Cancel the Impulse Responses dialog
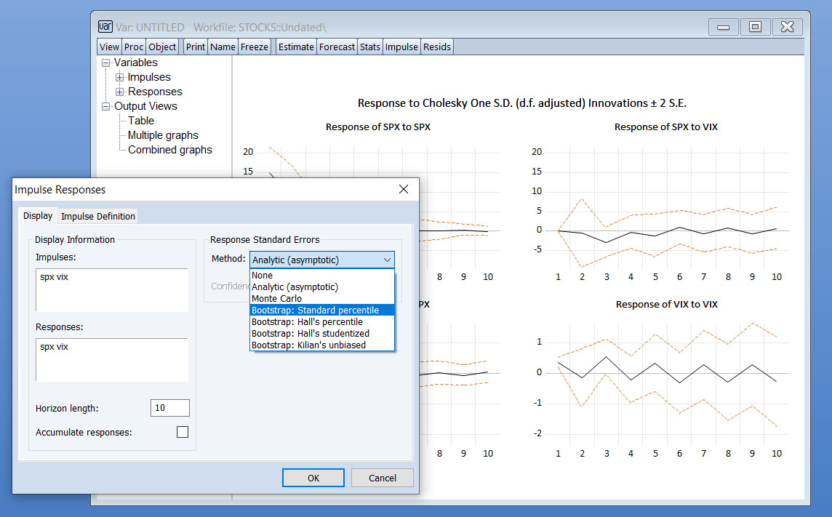832x517 pixels. tap(382, 478)
